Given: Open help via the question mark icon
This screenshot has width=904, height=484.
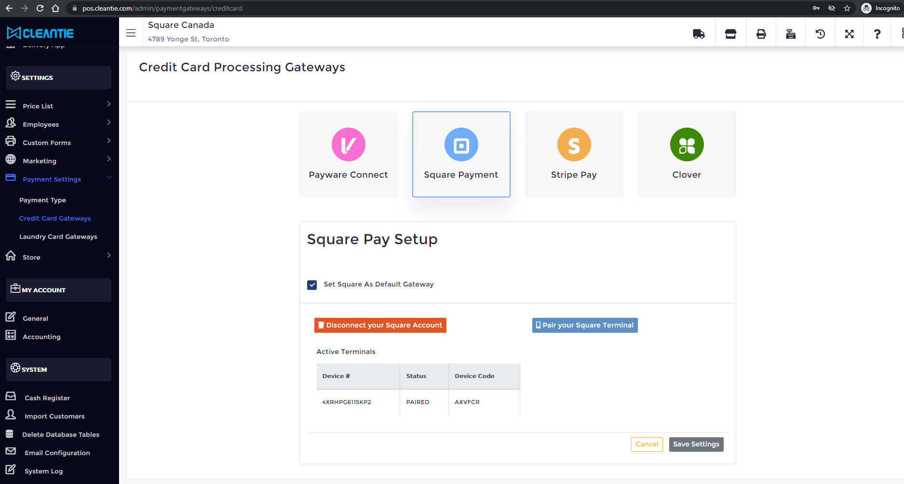Looking at the screenshot, I should click(x=877, y=33).
